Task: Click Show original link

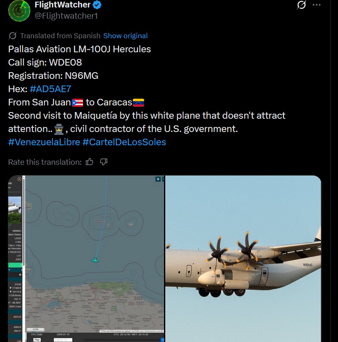Action: tap(125, 36)
